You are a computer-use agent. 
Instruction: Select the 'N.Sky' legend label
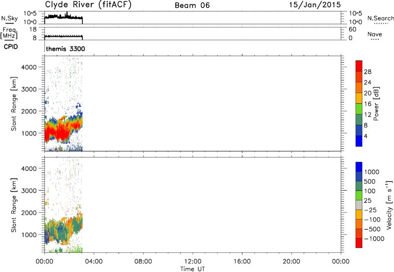(x=9, y=18)
